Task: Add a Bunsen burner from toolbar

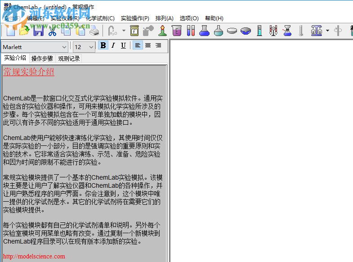Action: click(x=162, y=31)
